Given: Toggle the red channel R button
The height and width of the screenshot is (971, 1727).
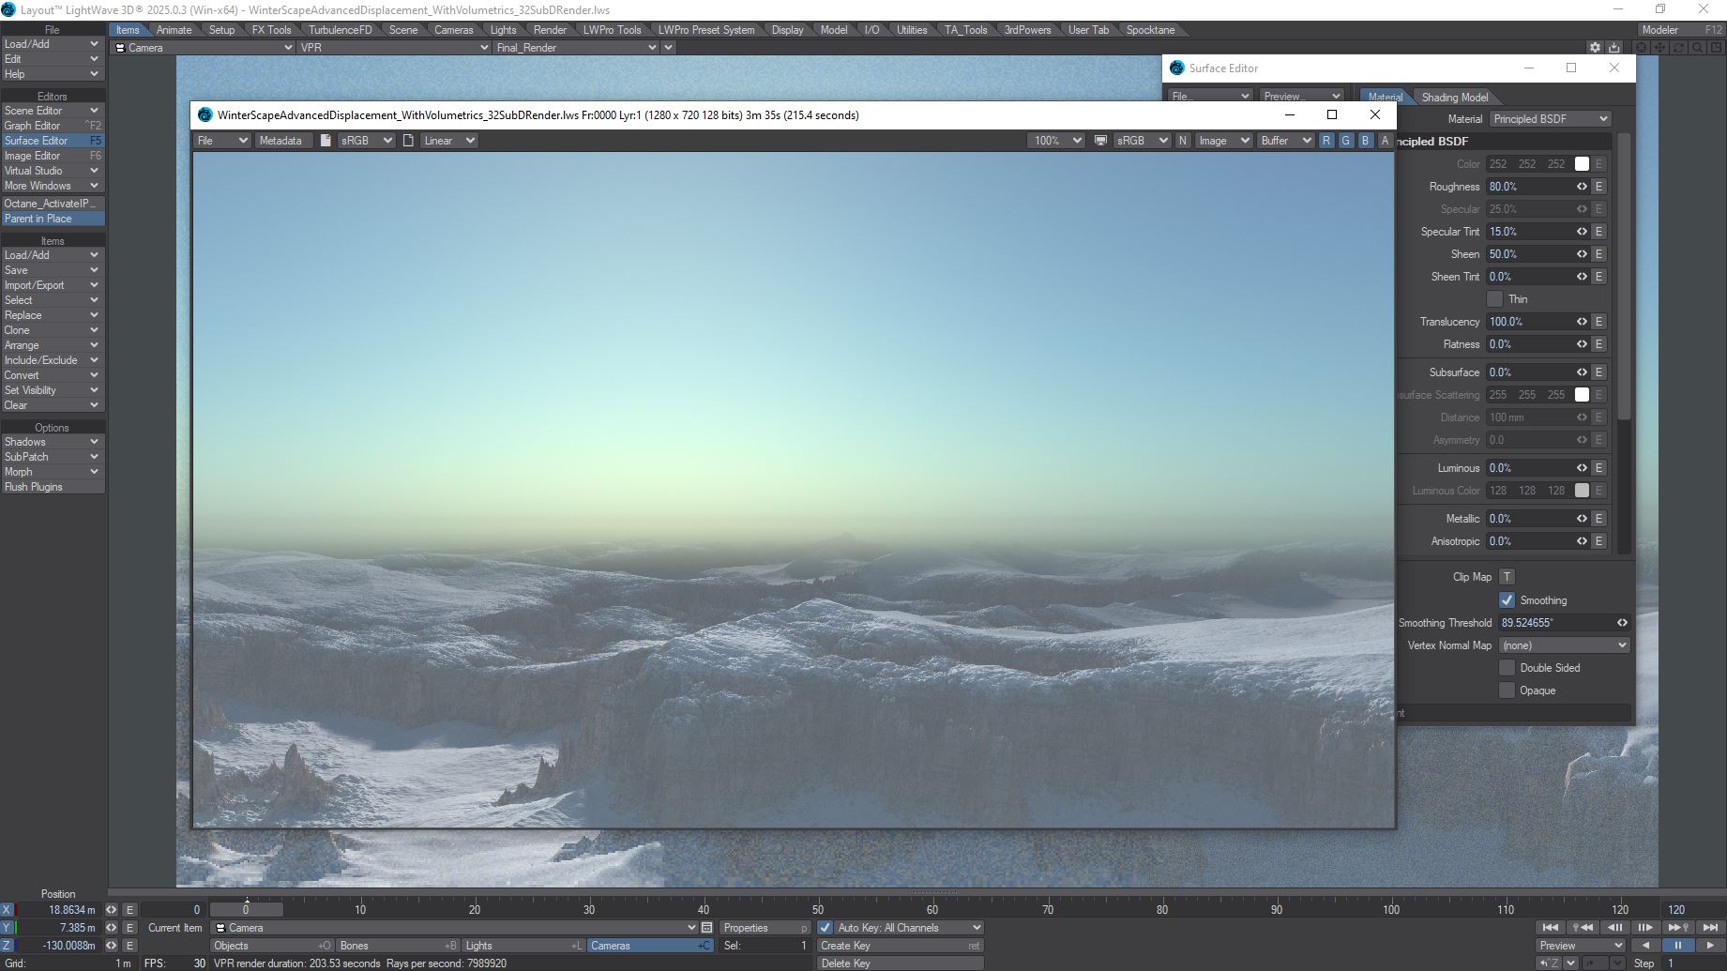Looking at the screenshot, I should click(1326, 141).
